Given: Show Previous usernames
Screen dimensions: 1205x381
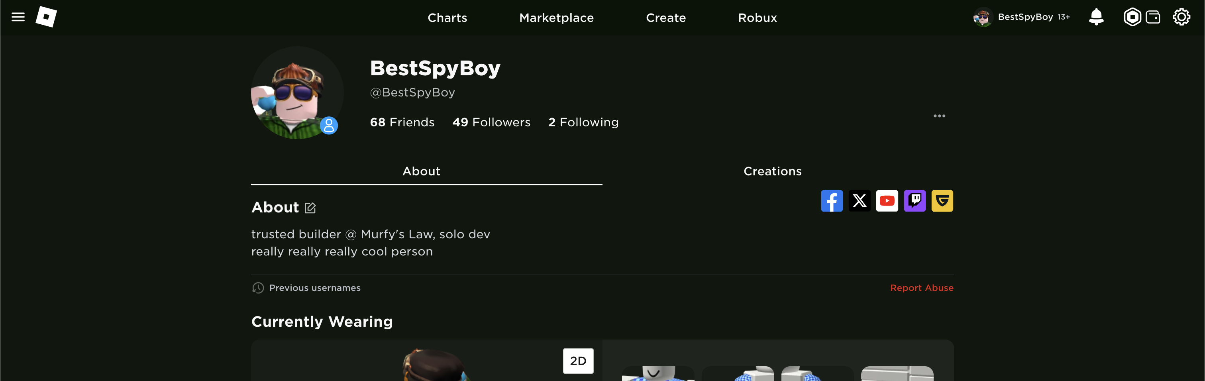Looking at the screenshot, I should coord(315,288).
